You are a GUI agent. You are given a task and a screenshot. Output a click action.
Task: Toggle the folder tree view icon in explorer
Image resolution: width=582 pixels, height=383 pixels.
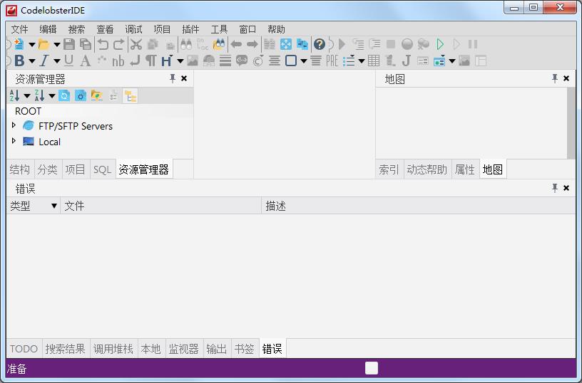click(x=131, y=96)
